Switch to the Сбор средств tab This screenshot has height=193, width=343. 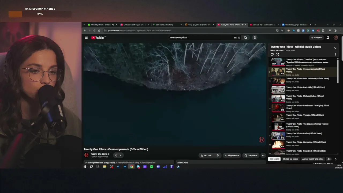200,25
